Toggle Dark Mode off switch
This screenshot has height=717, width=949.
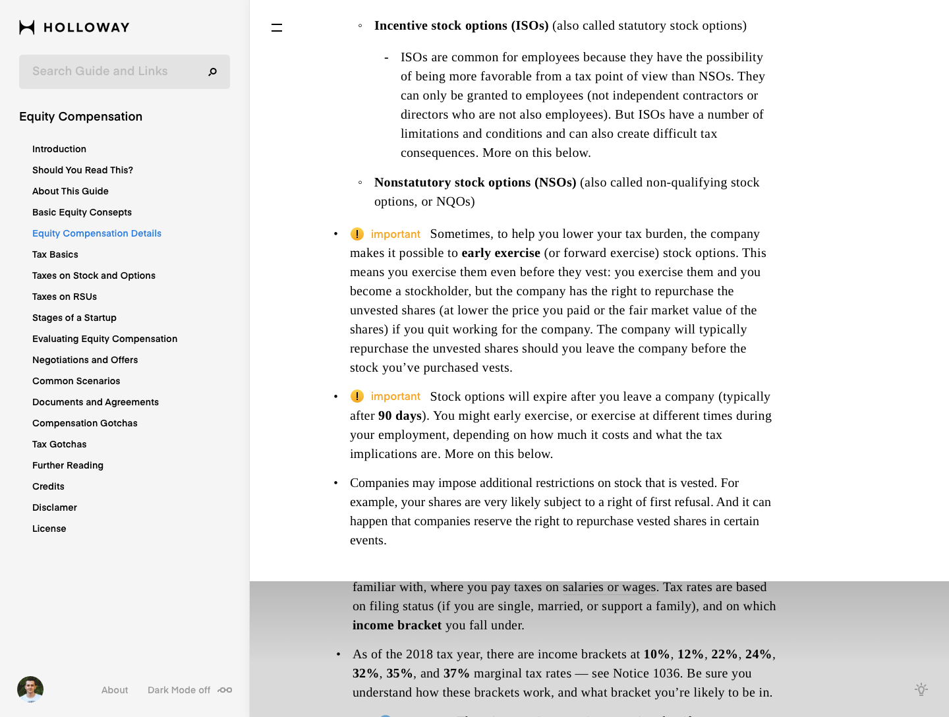point(190,690)
